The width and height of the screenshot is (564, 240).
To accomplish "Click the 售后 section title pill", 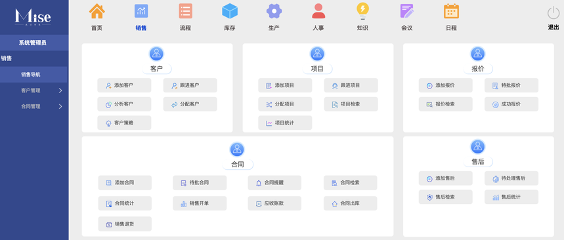I will click(x=478, y=162).
